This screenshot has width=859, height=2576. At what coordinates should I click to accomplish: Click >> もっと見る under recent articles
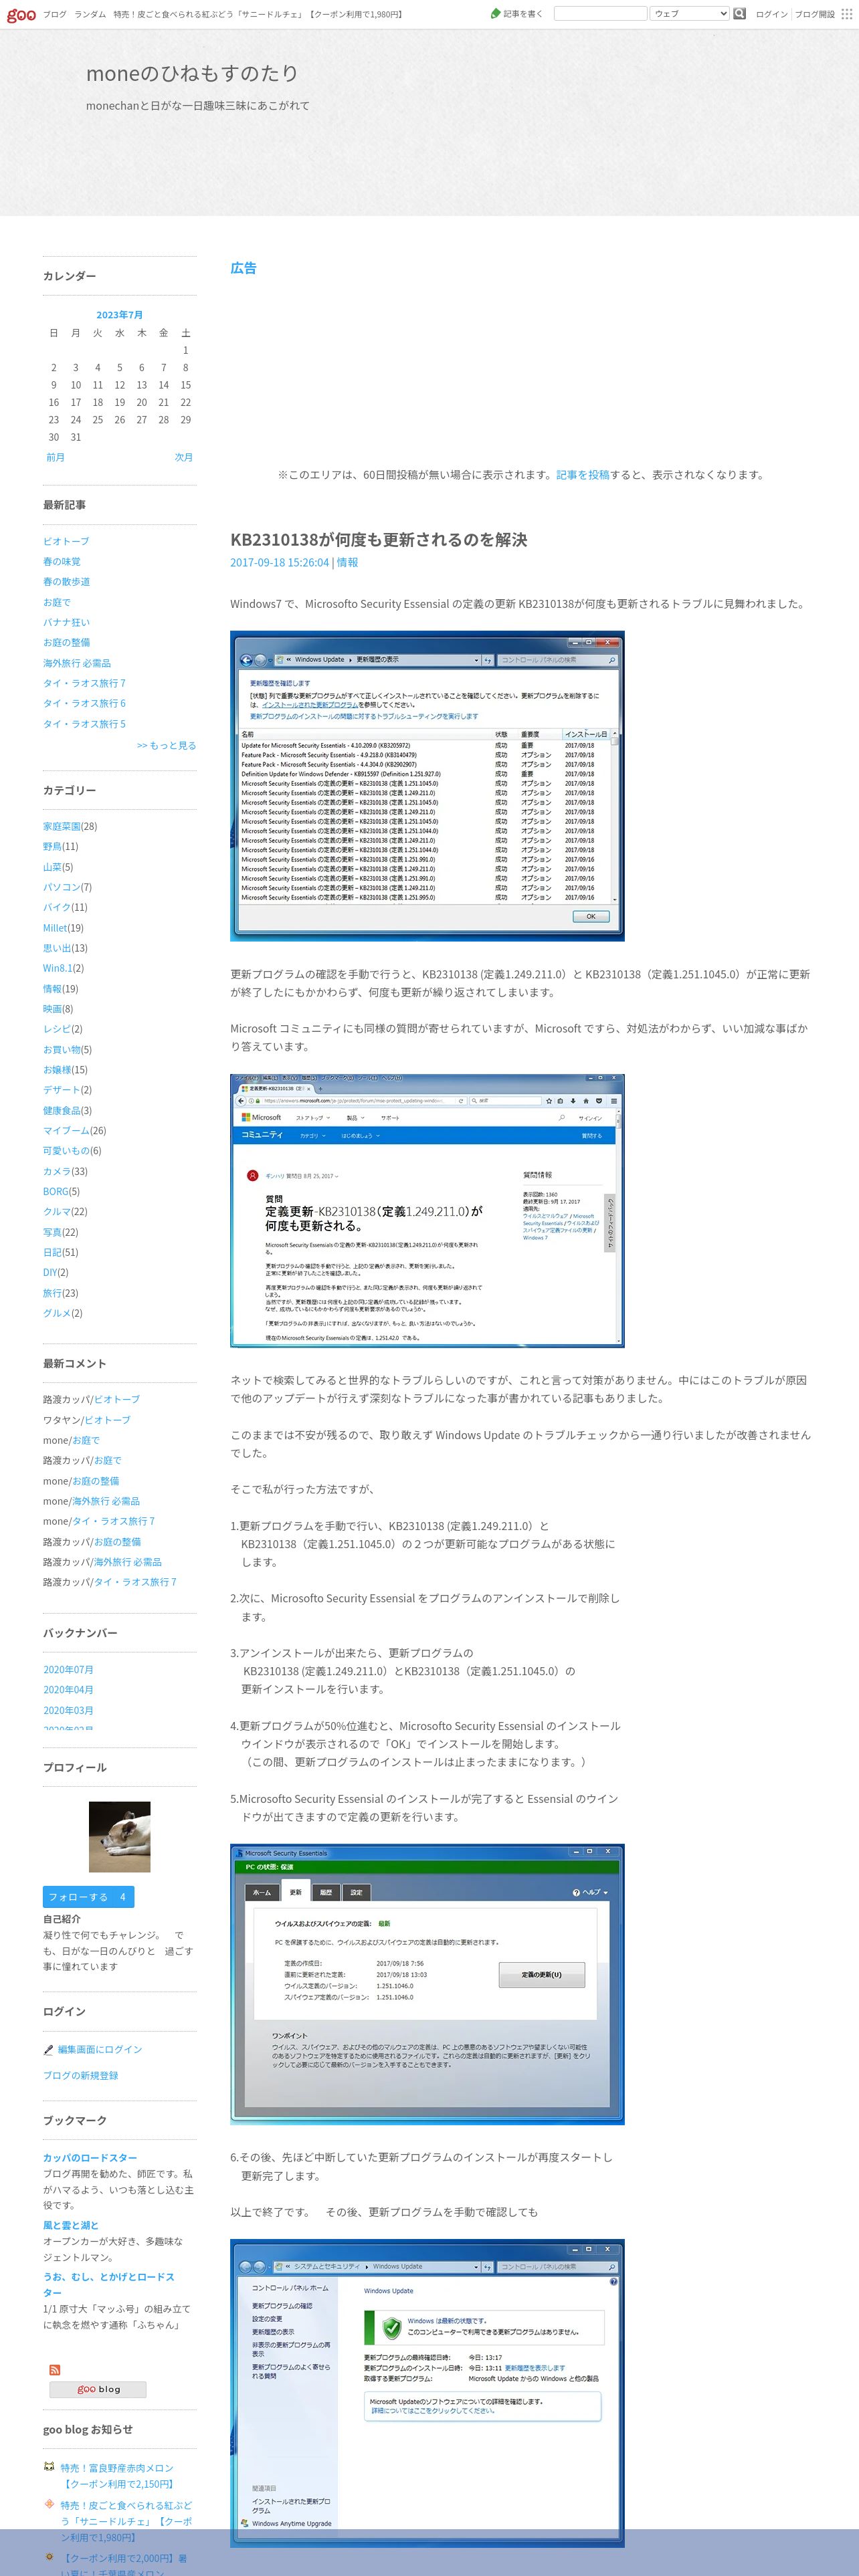click(166, 745)
